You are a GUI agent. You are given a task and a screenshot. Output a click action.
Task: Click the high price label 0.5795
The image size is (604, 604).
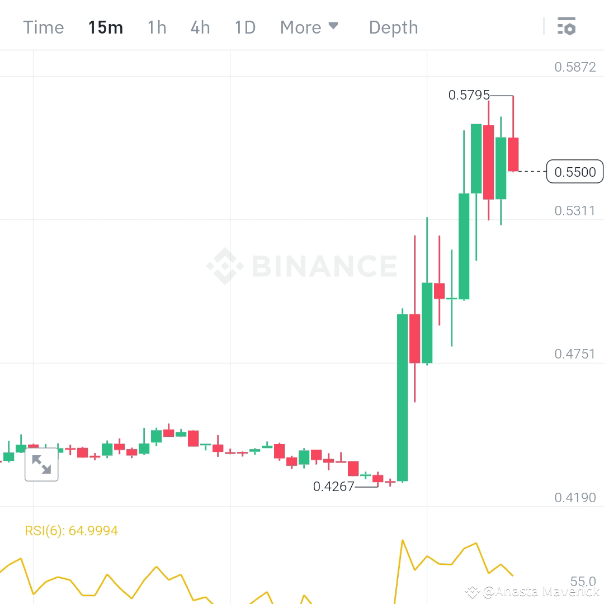pyautogui.click(x=470, y=95)
